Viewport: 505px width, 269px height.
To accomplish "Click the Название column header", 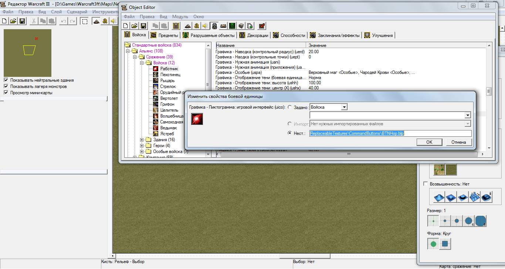I will coord(262,45).
